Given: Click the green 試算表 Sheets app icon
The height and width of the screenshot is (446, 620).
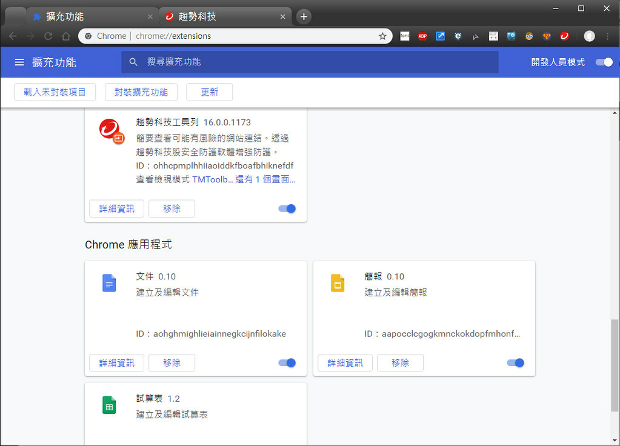Looking at the screenshot, I should pyautogui.click(x=109, y=405).
